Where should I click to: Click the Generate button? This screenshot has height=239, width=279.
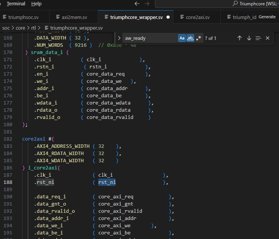pyautogui.click(x=267, y=17)
